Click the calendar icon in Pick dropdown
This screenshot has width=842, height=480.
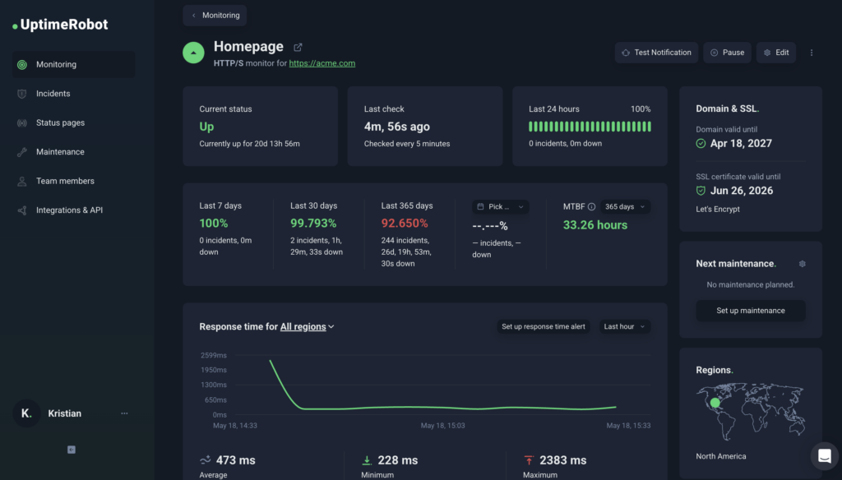(x=480, y=206)
